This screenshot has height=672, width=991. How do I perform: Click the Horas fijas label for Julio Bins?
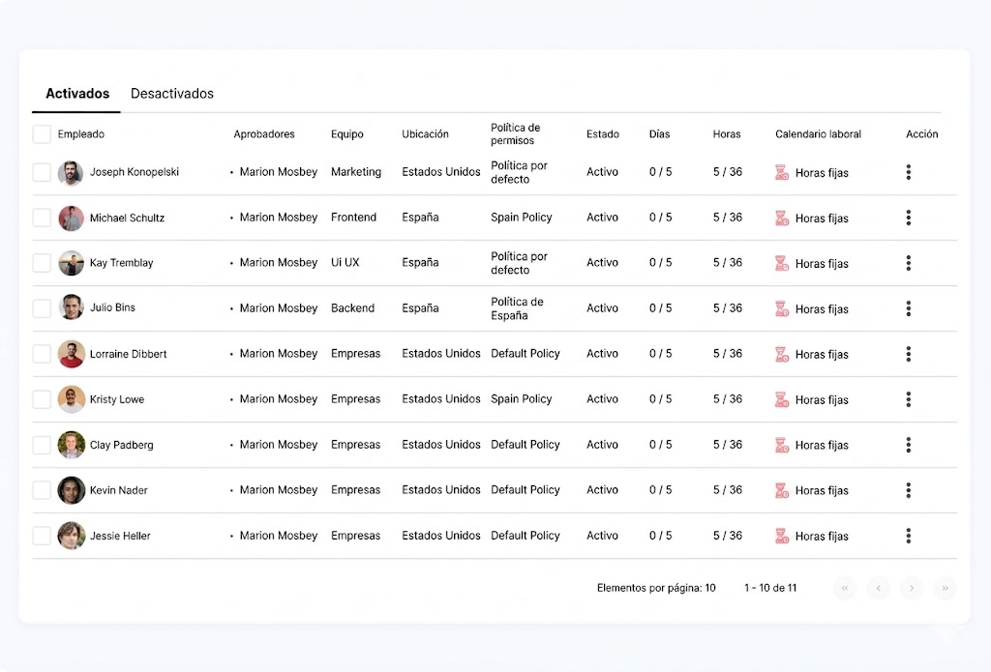click(x=822, y=308)
